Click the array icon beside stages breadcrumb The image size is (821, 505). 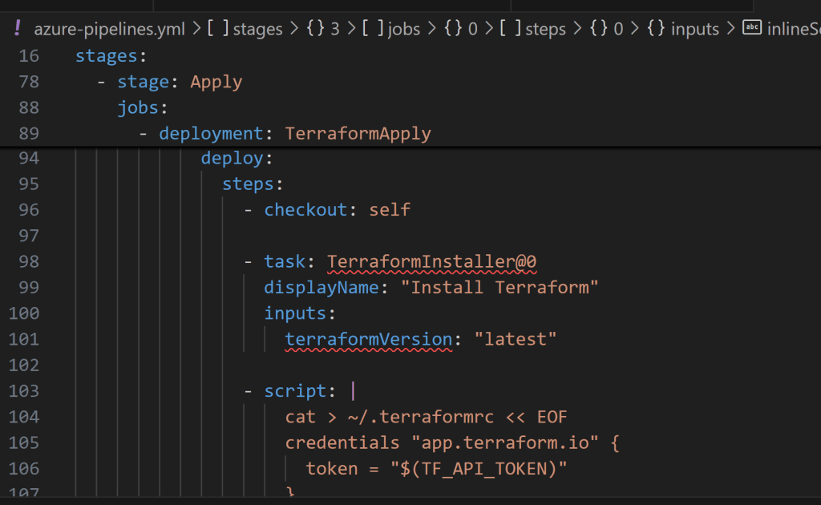pyautogui.click(x=219, y=29)
